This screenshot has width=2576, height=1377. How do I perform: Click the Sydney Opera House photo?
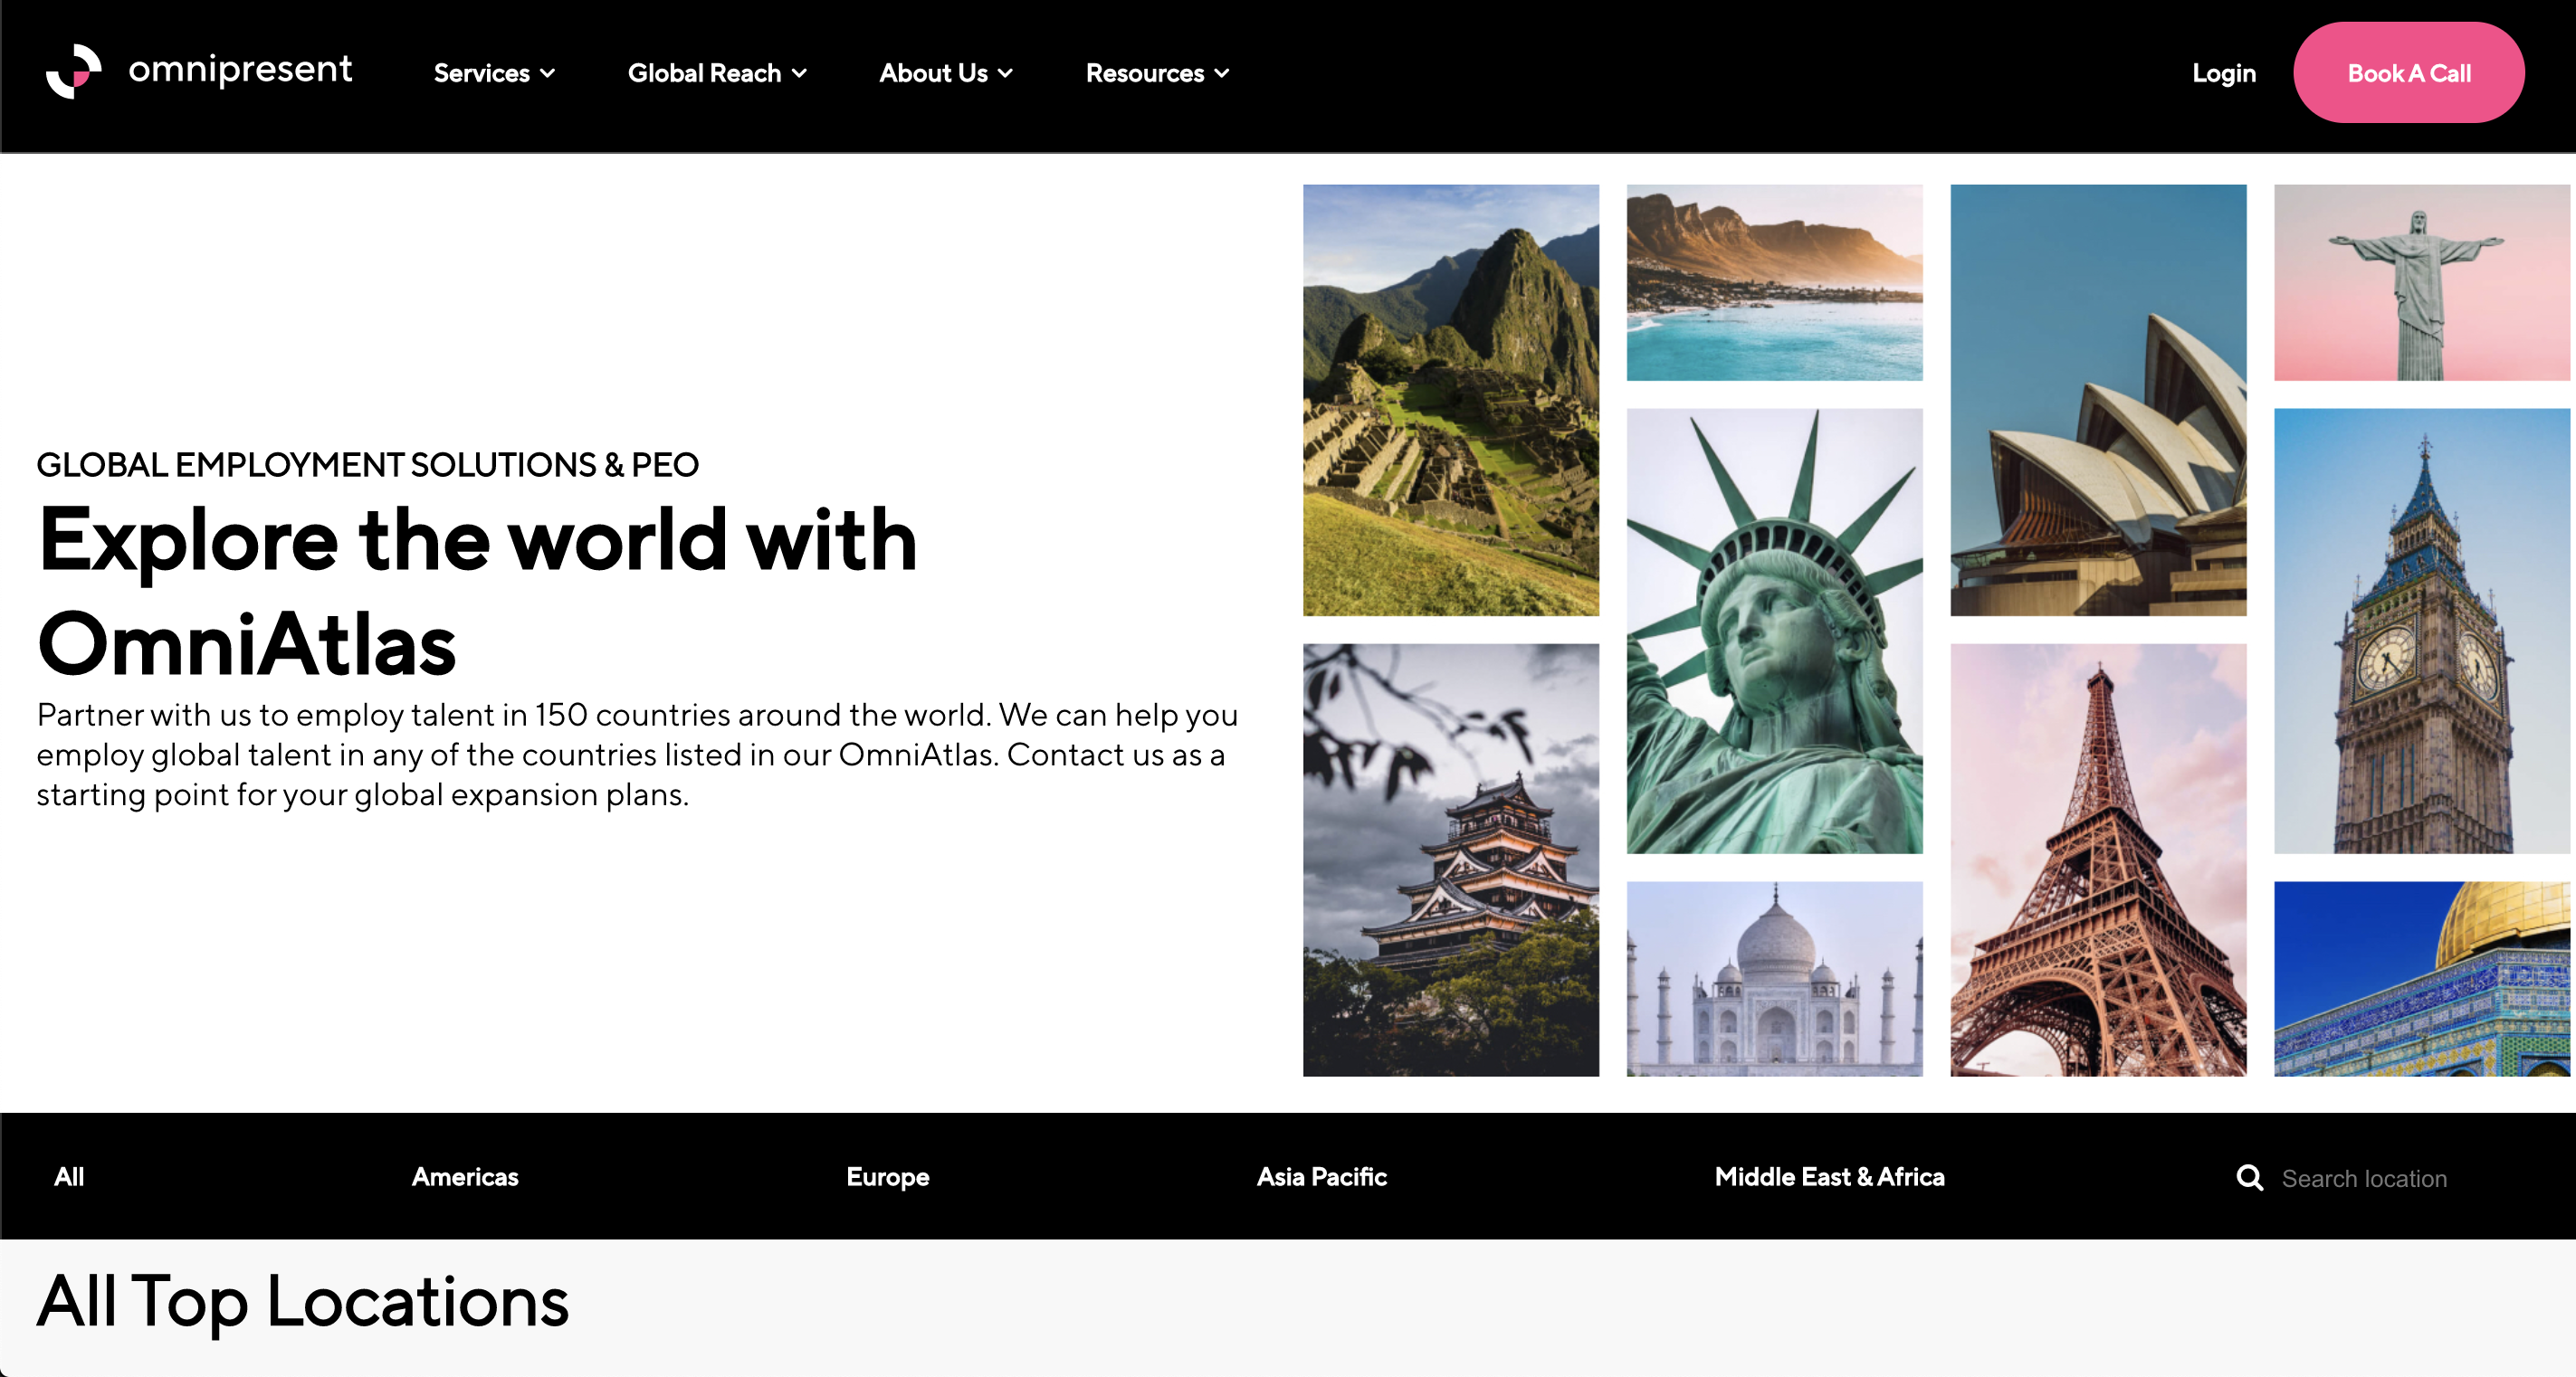(x=2098, y=400)
